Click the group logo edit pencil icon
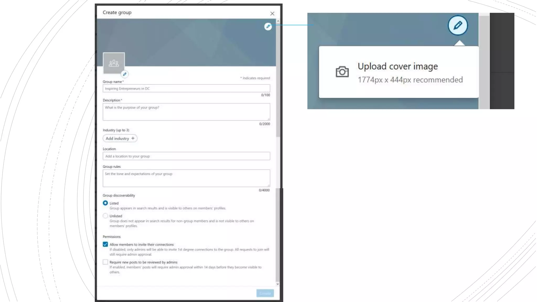 pyautogui.click(x=125, y=74)
